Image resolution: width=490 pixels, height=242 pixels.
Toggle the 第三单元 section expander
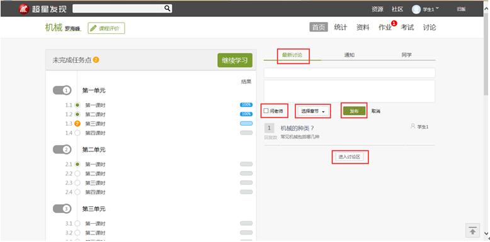[x=62, y=209]
